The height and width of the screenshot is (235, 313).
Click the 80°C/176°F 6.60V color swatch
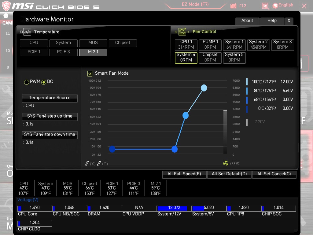[247, 91]
